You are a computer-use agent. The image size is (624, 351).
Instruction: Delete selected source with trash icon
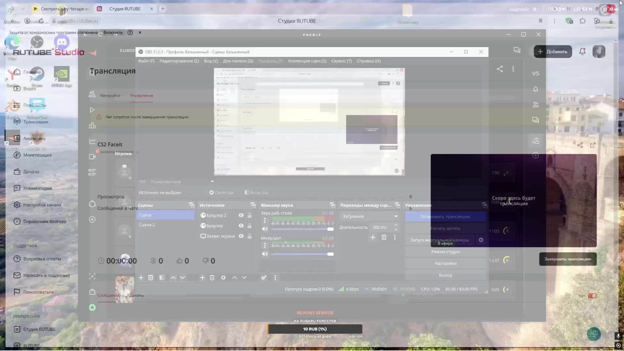coord(212,278)
